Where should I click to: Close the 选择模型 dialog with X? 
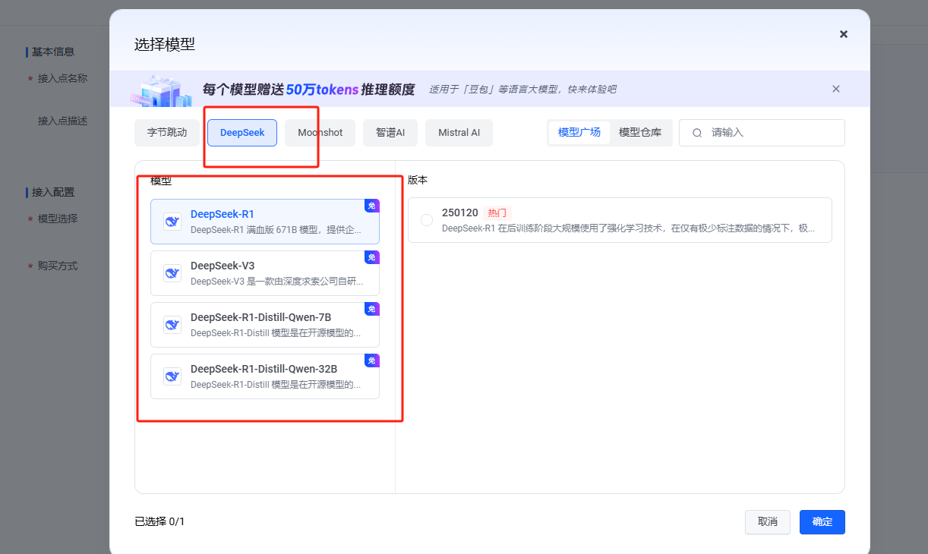(x=843, y=34)
